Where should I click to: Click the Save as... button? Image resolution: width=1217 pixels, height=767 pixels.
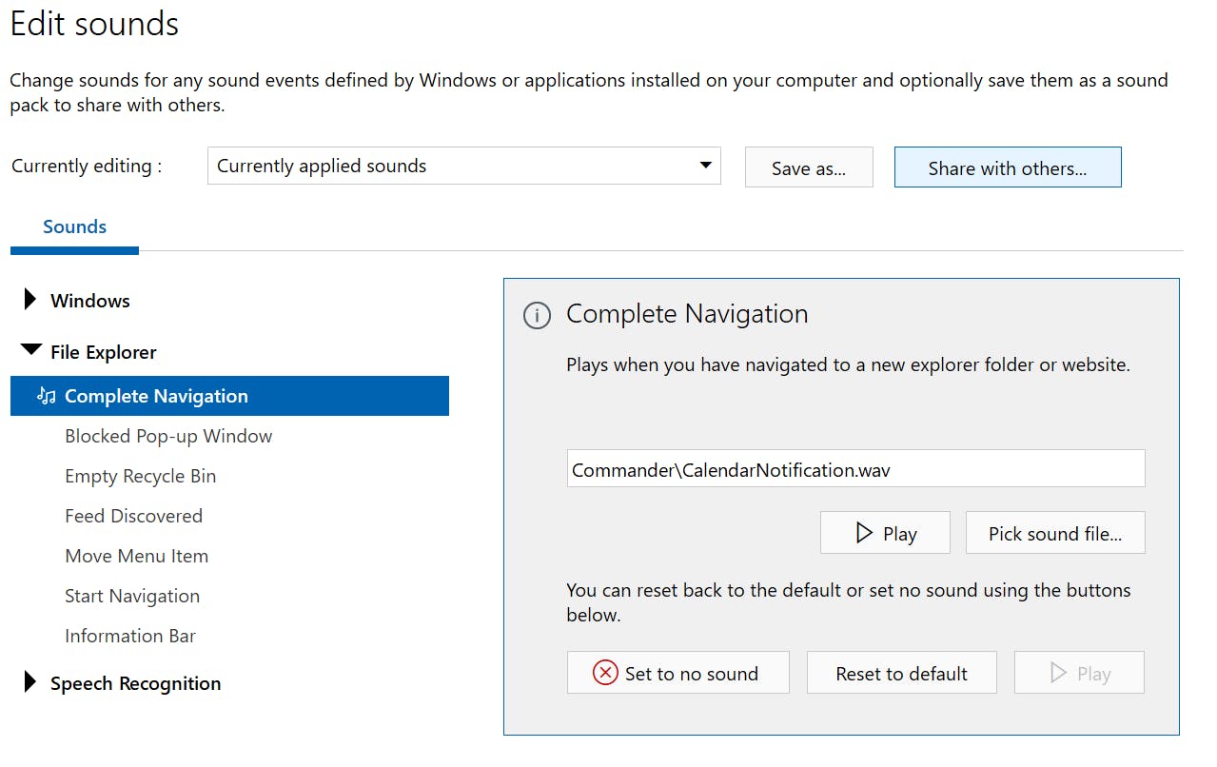click(x=808, y=168)
